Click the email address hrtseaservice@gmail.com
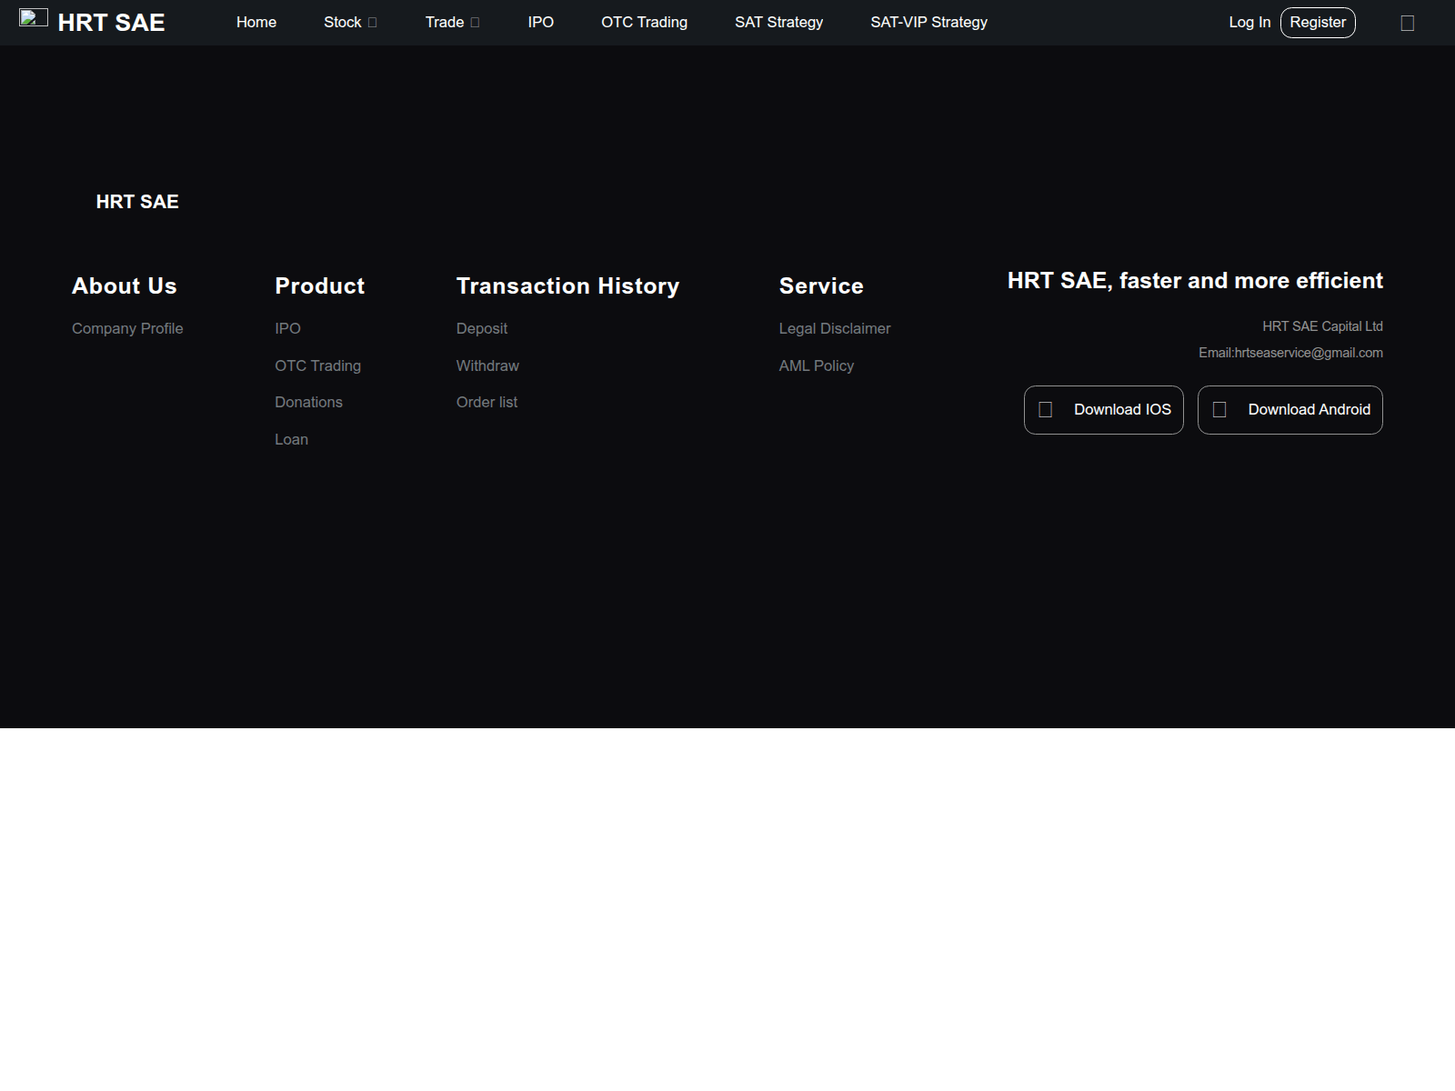This screenshot has height=1091, width=1455. click(x=1309, y=353)
